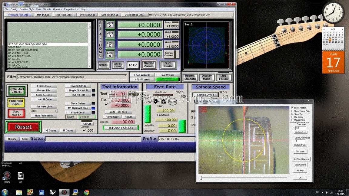Open the Rhino taskbar application icon
The width and height of the screenshot is (349, 196).
(x=53, y=192)
